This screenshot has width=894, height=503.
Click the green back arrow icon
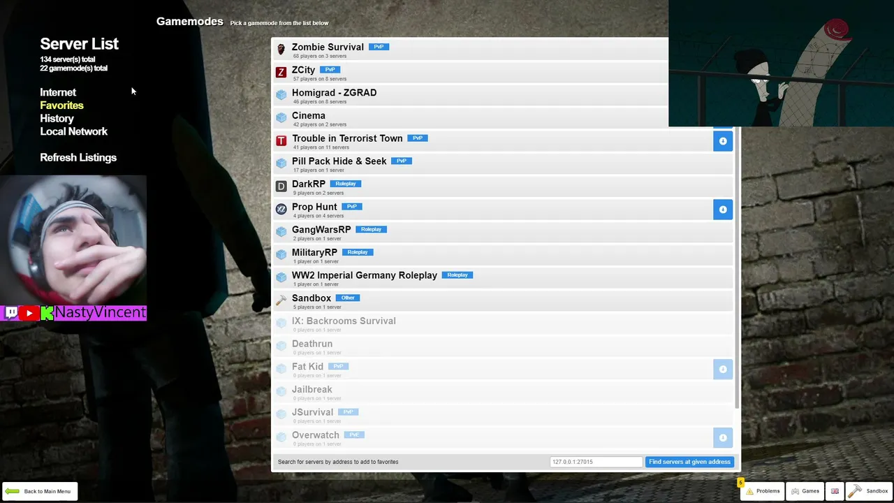(12, 491)
